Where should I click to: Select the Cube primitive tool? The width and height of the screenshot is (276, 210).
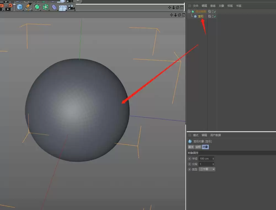pos(19,7)
